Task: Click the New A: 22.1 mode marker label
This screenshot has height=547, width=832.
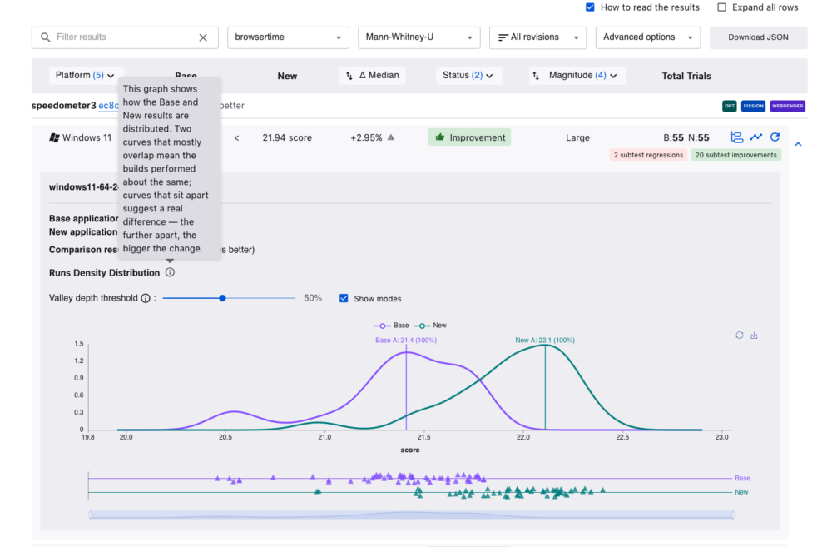Action: 545,341
